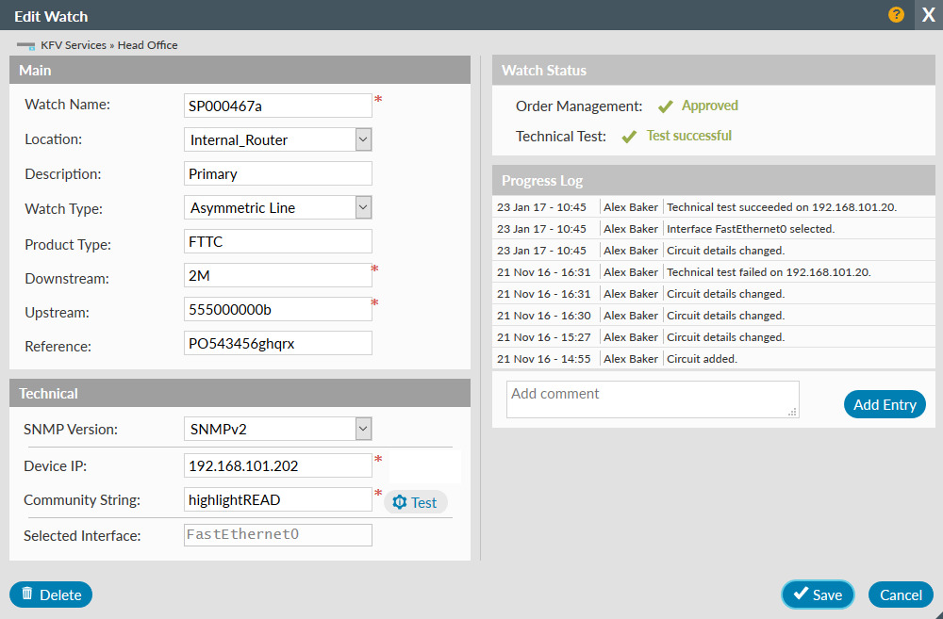943x619 pixels.
Task: Select the Device IP field
Action: pos(278,465)
